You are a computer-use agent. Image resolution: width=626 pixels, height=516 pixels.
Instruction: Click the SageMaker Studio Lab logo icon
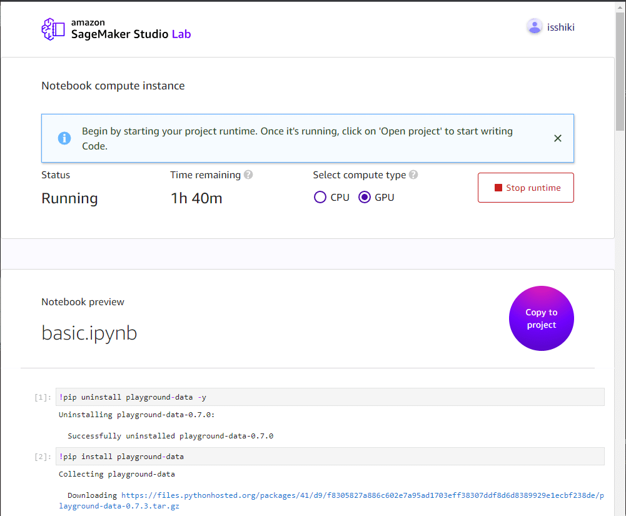[53, 29]
